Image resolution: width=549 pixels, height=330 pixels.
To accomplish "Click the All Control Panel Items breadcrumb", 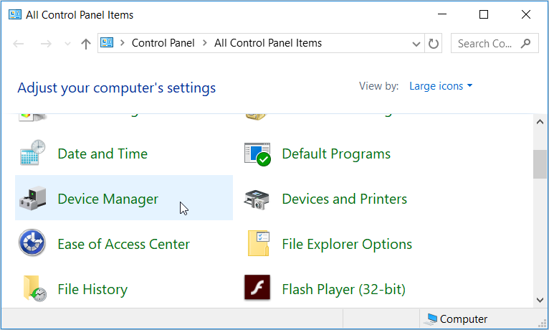I will coord(267,43).
